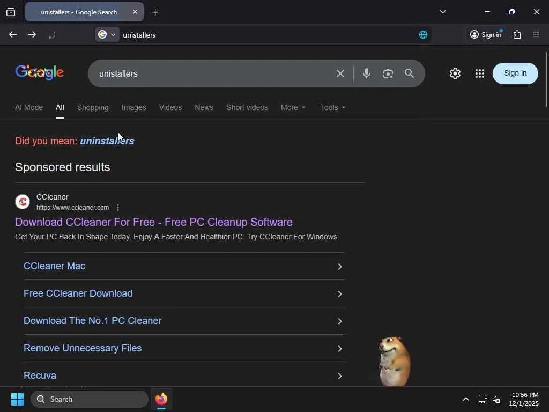The width and height of the screenshot is (549, 412).
Task: Open the list all tabs chevron
Action: tap(442, 12)
